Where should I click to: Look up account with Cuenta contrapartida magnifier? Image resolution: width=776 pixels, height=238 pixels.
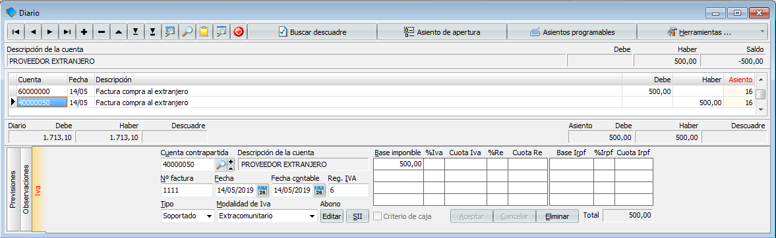pos(222,164)
